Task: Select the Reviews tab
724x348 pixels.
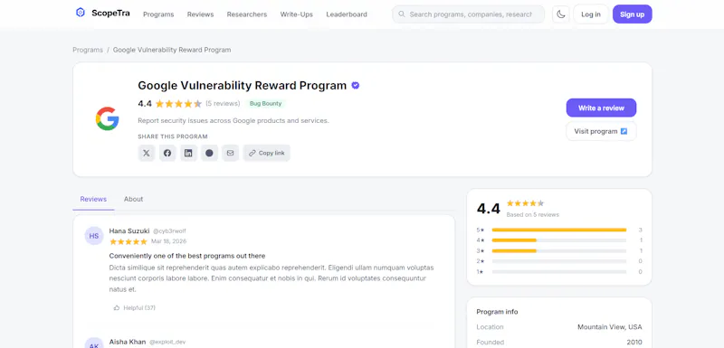Action: [x=93, y=199]
